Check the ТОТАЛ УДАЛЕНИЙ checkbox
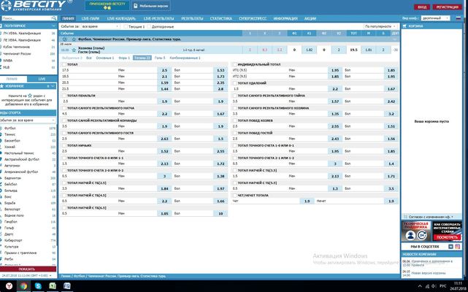The width and height of the screenshot is (468, 292). [x=234, y=83]
